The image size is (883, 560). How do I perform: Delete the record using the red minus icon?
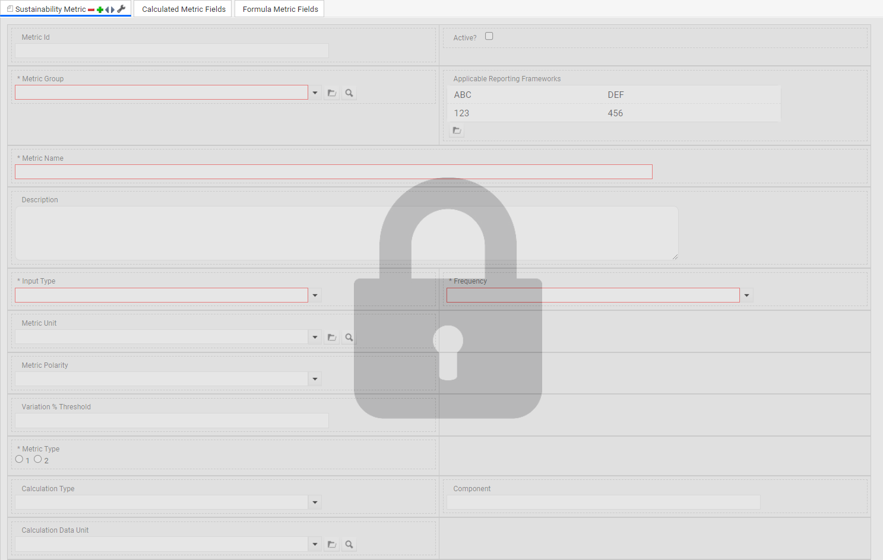91,9
